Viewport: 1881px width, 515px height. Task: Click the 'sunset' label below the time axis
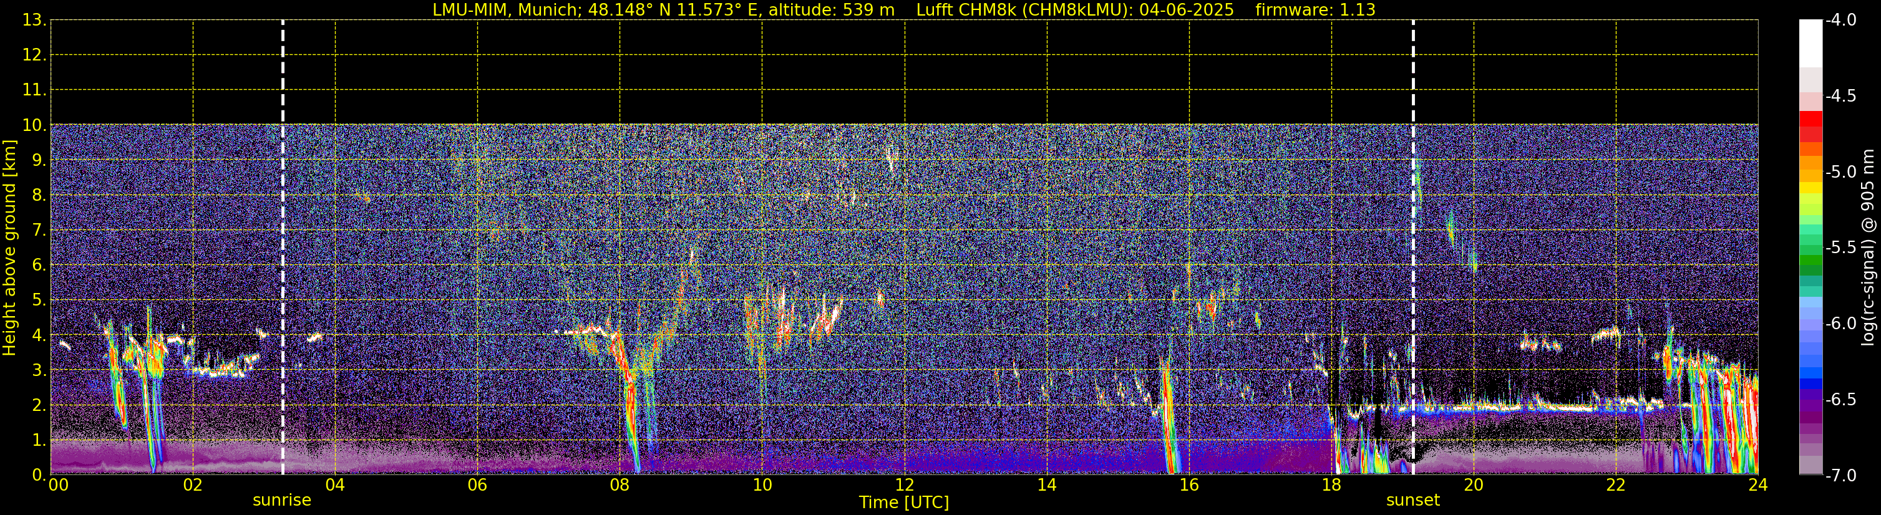click(x=1413, y=501)
